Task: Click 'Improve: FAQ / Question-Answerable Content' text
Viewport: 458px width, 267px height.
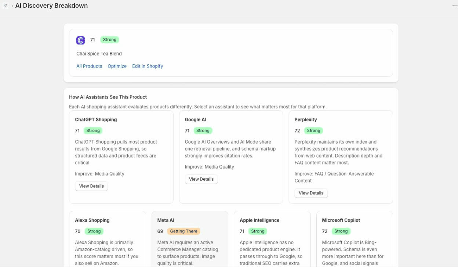Action: (x=334, y=177)
